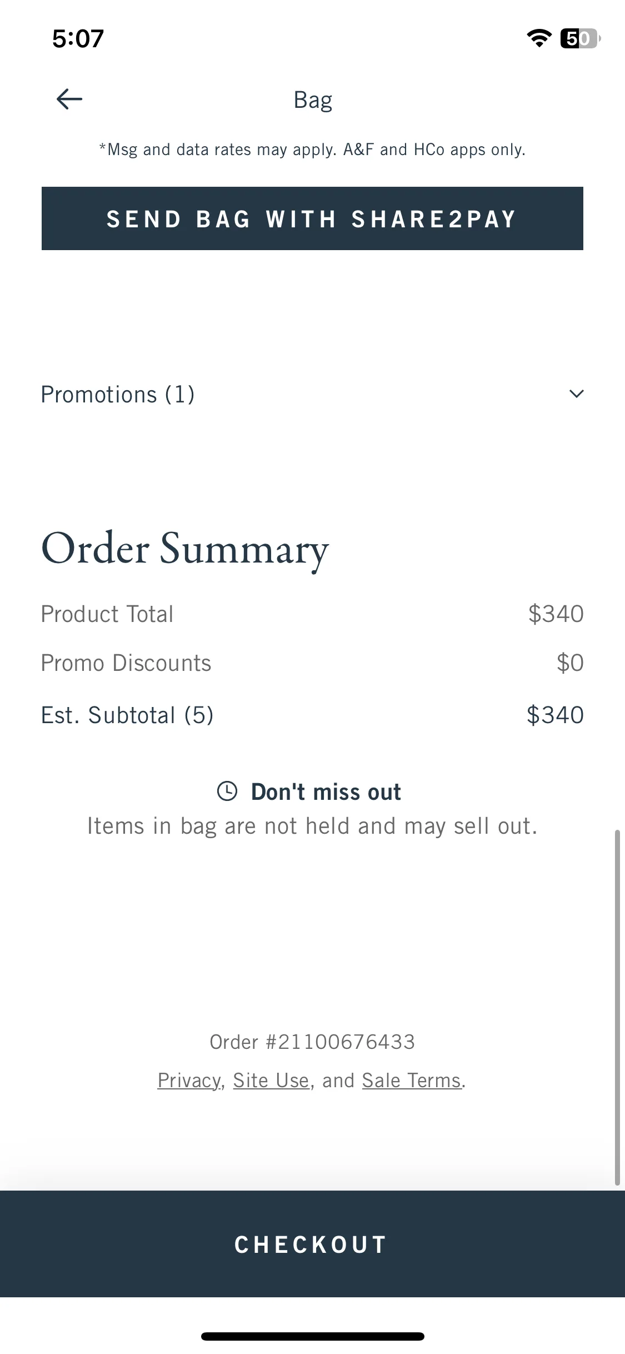The width and height of the screenshot is (625, 1354).
Task: Tap the Promo Discounts row
Action: (x=312, y=663)
